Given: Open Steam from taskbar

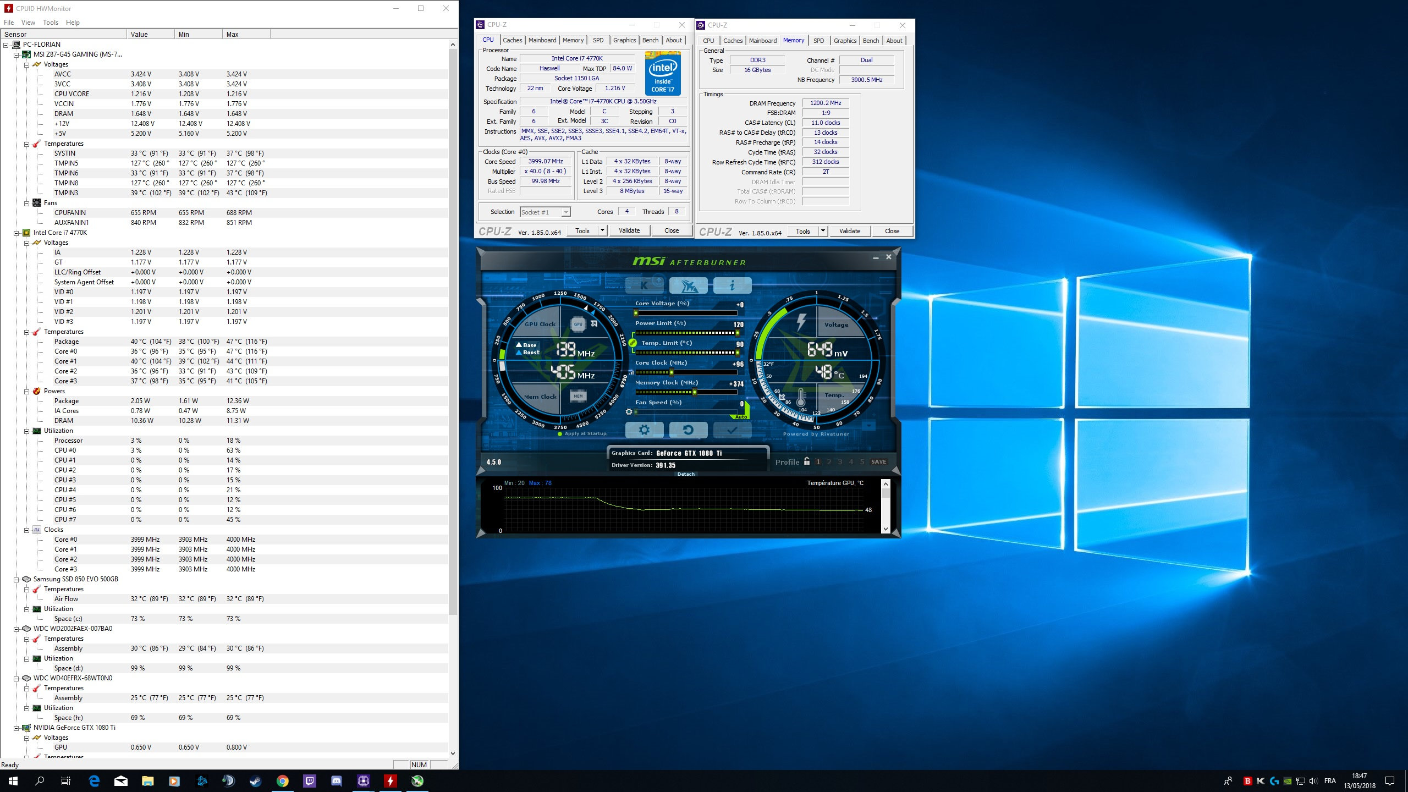Looking at the screenshot, I should click(x=255, y=781).
